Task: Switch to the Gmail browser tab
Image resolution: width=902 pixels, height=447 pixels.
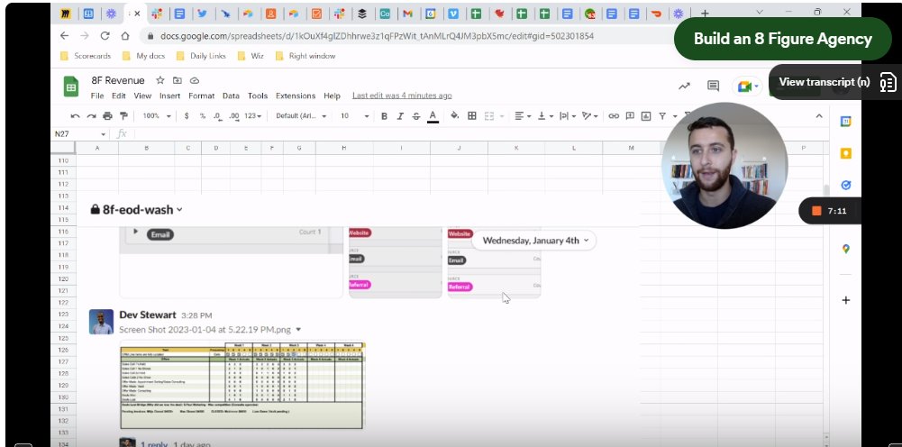Action: point(407,14)
